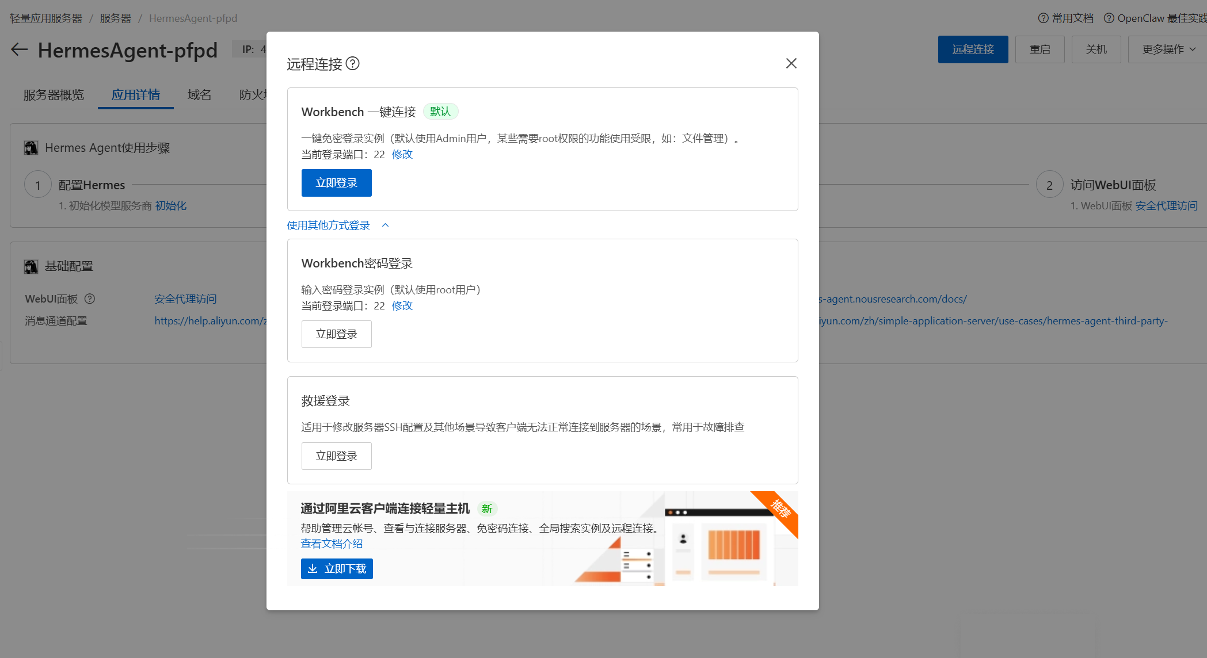Click 通过阿里云客户端连接轻量主机 heading
The image size is (1207, 658).
click(x=385, y=508)
